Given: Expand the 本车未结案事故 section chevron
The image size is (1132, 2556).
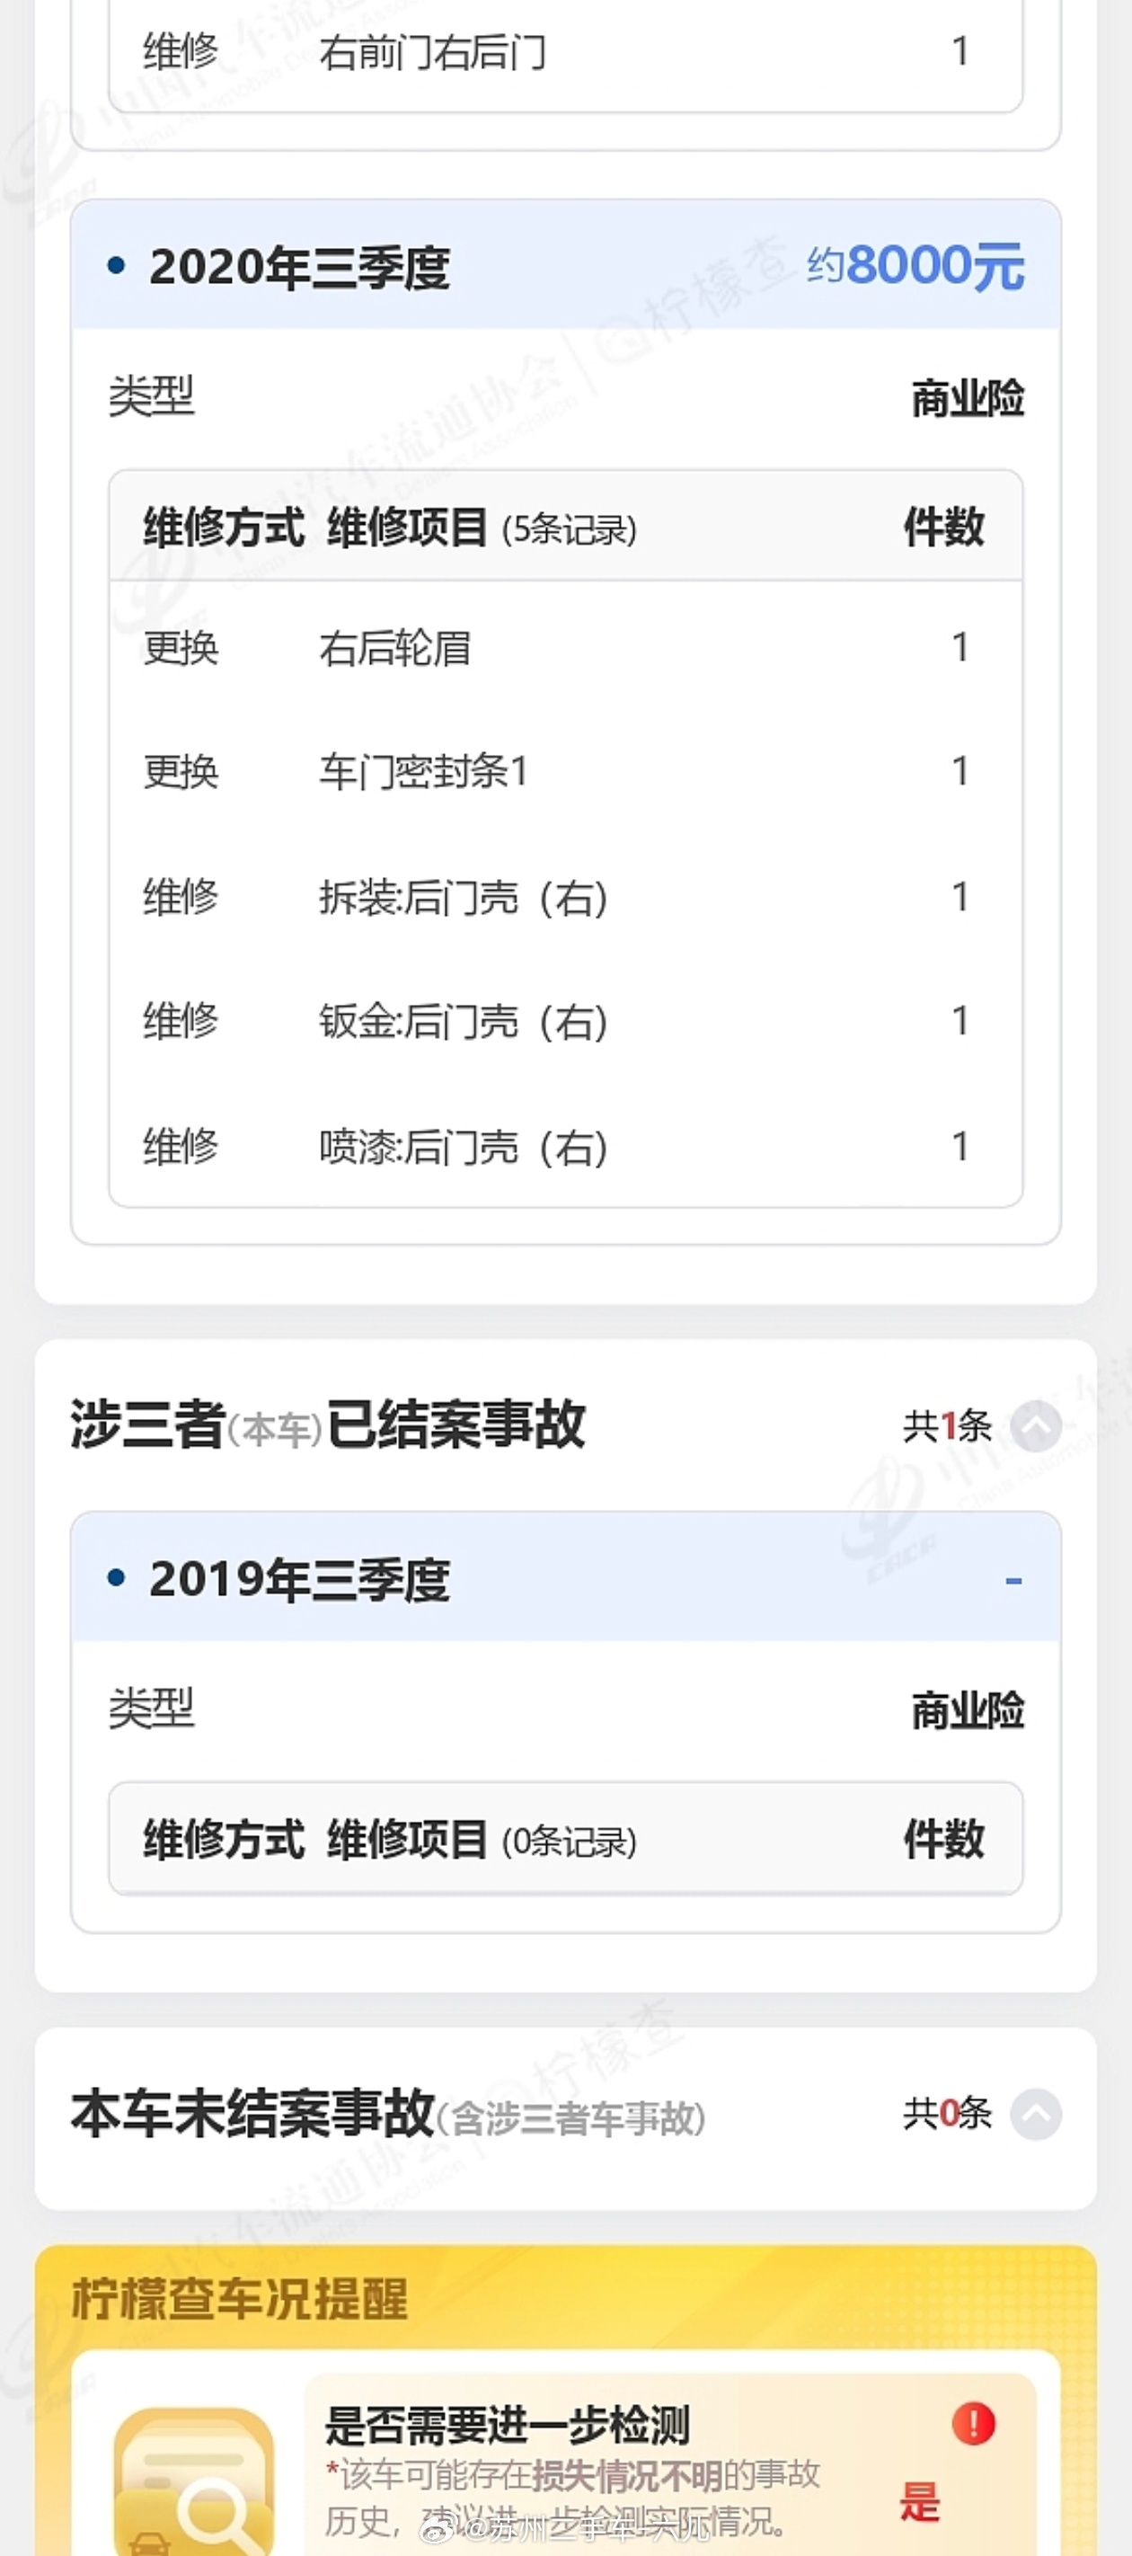Looking at the screenshot, I should (1036, 2115).
